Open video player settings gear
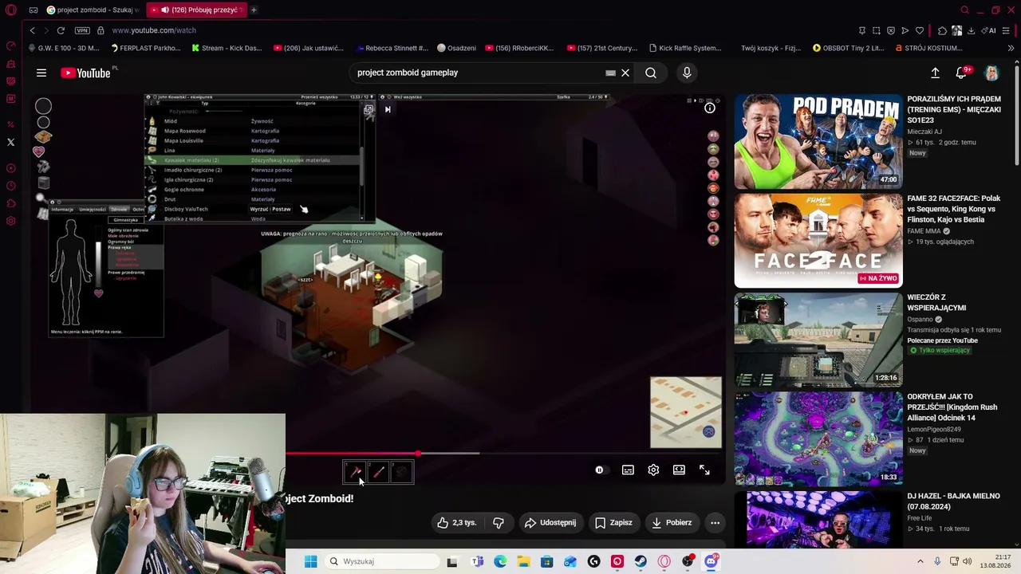 point(653,470)
